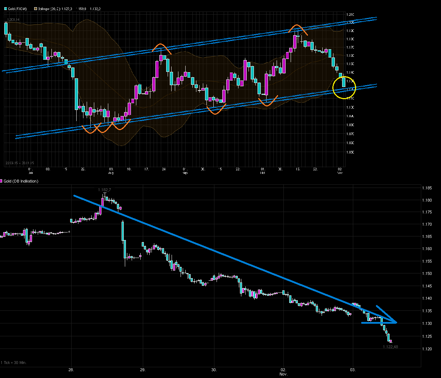The image size is (441, 378).
Task: Click the teal color swatch before Gold (FXCM)
Action: click(x=6, y=8)
